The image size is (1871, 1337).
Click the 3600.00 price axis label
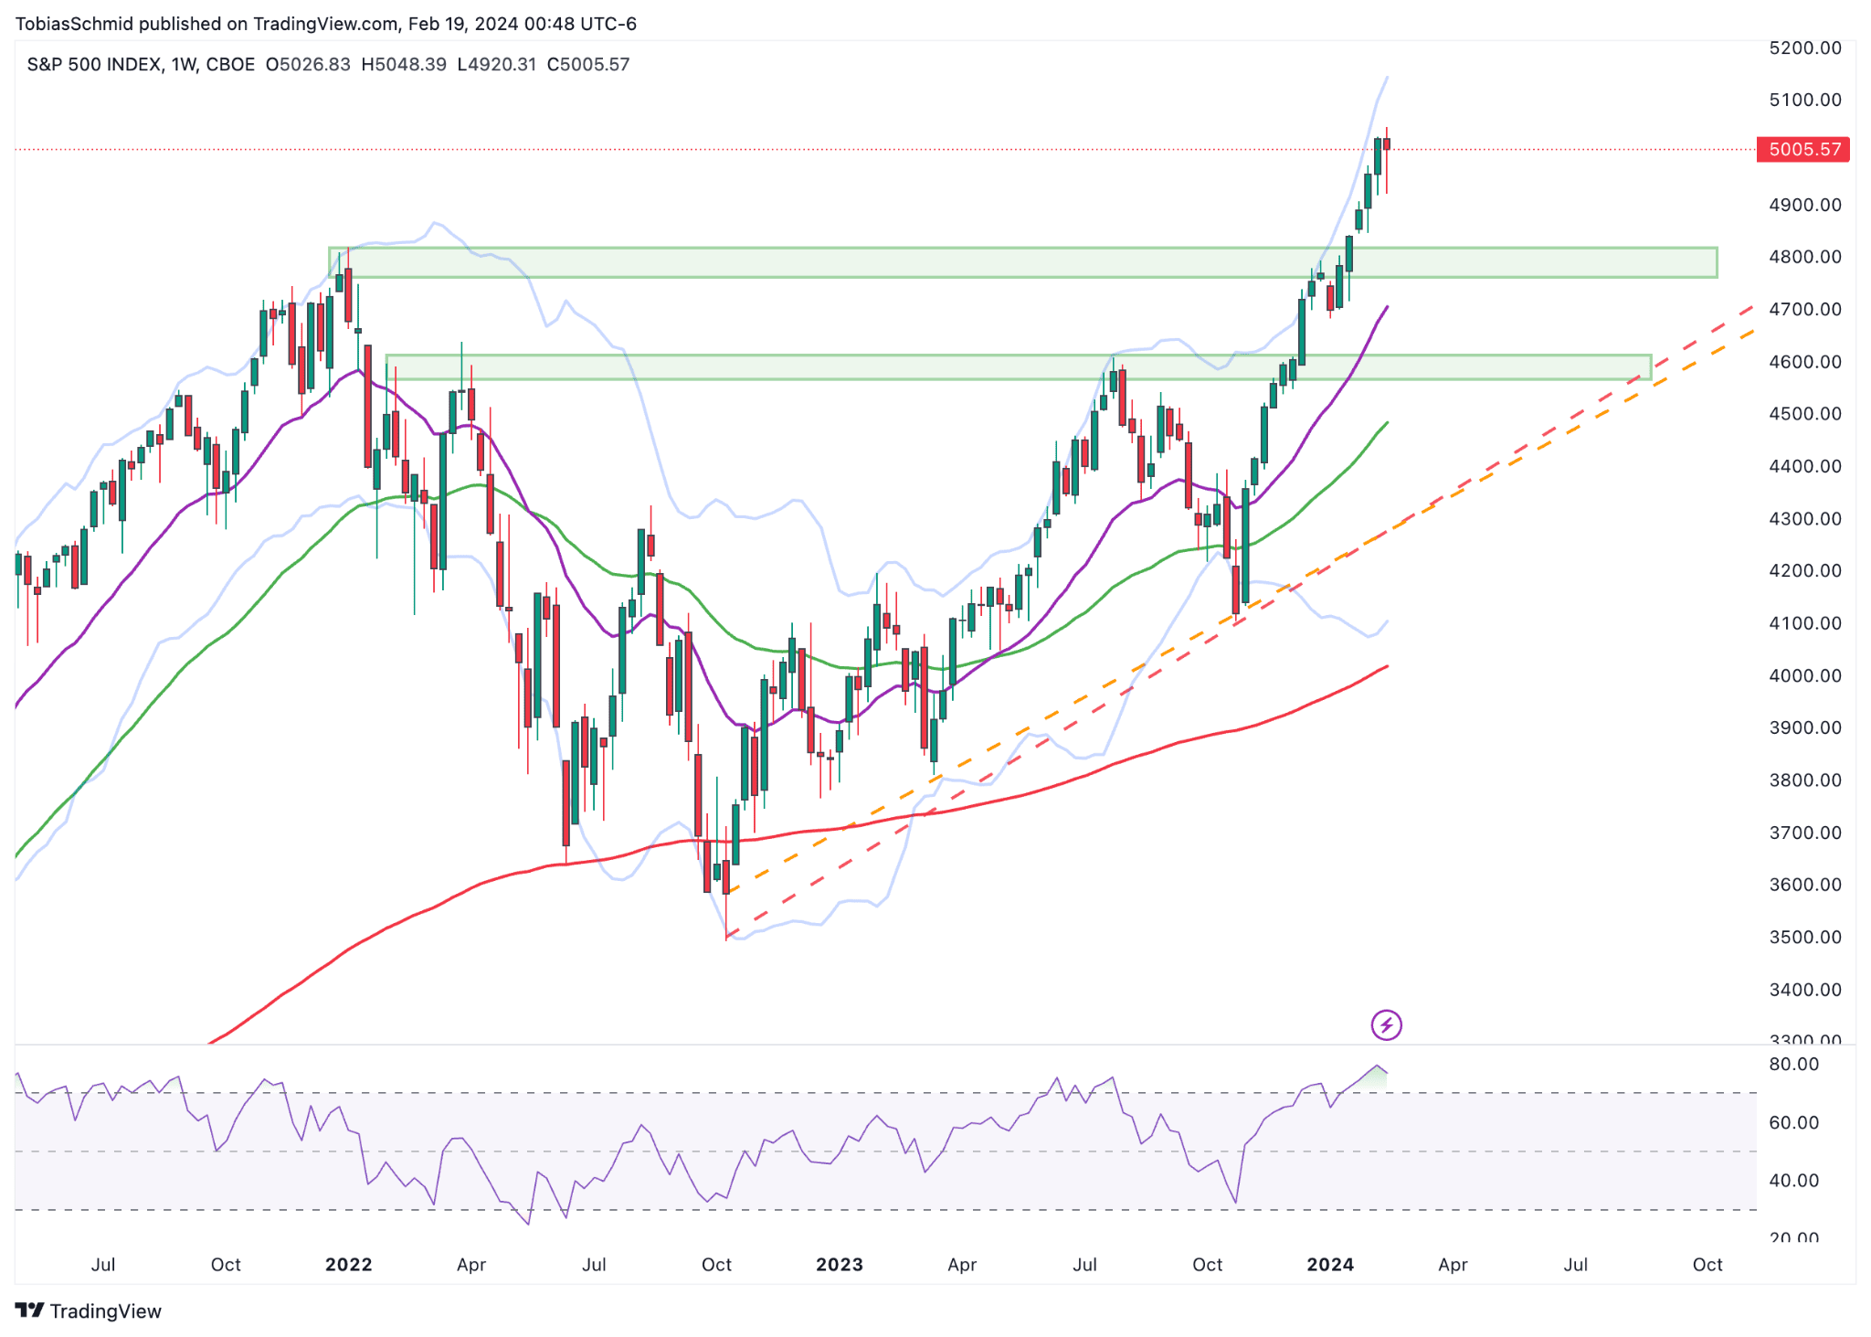(1805, 886)
